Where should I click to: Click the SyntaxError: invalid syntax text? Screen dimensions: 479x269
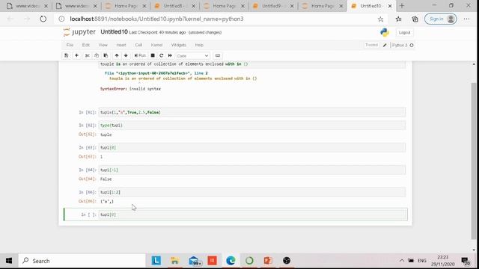coord(130,89)
